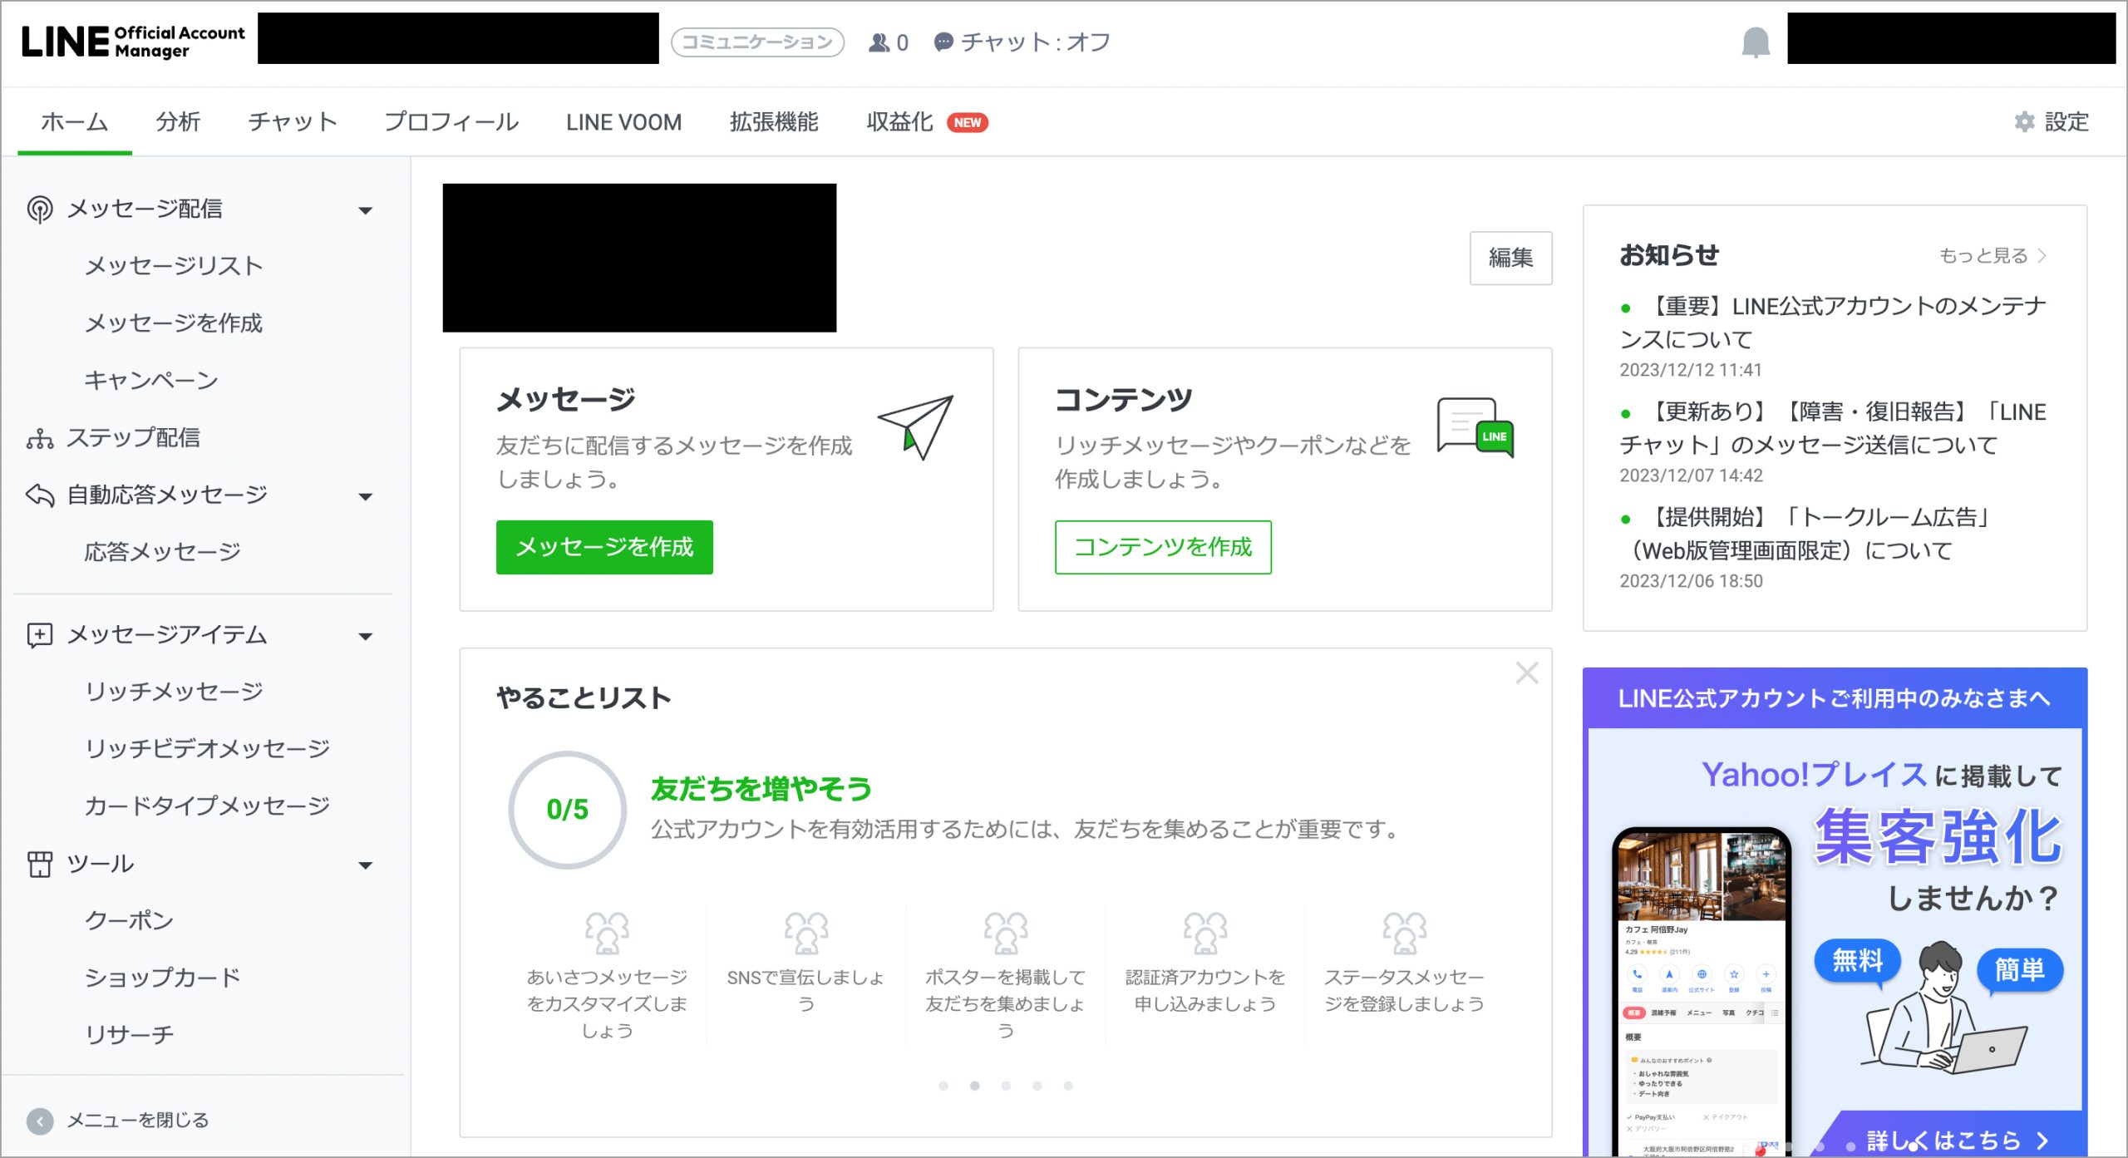Open キャンペーン in sidebar
The height and width of the screenshot is (1158, 2128).
[x=151, y=381]
